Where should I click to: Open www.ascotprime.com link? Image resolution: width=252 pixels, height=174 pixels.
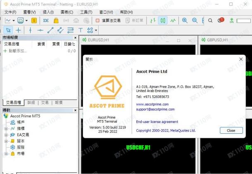[152, 104]
